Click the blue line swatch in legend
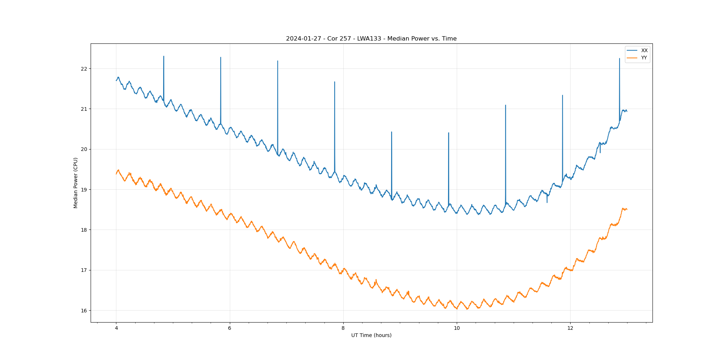The width and height of the screenshot is (725, 362). (x=632, y=51)
